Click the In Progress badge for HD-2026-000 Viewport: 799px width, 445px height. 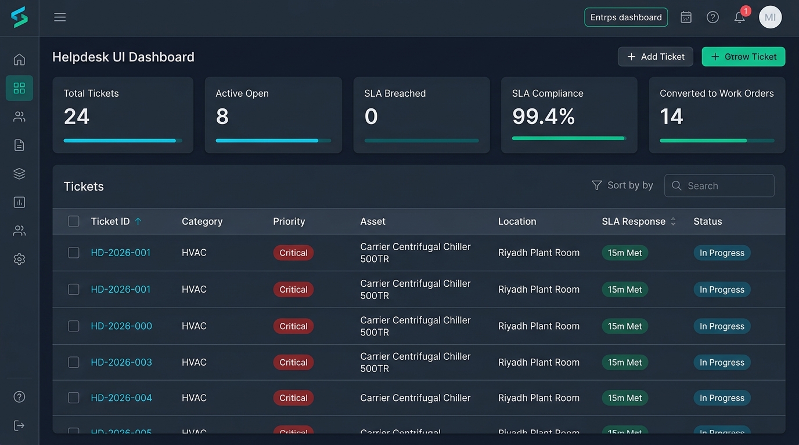pos(722,326)
